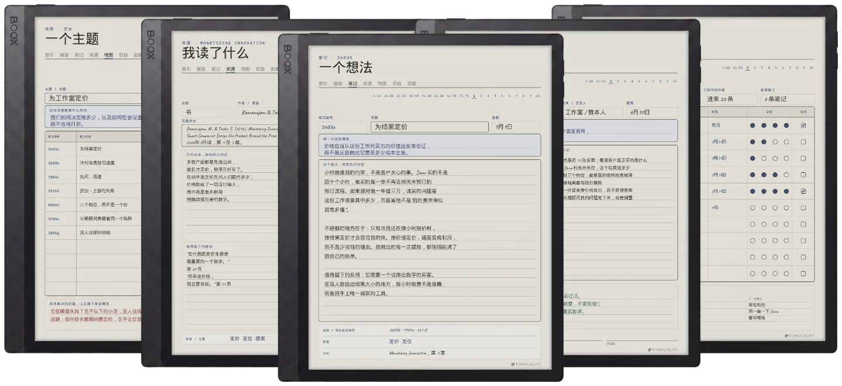Open the 1904c row 先问,再造
The height and width of the screenshot is (386, 842).
coord(94,176)
